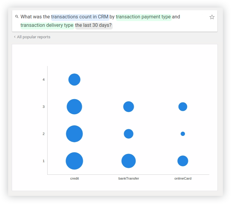
Task: Click the credit bubble at delivery type 4
Action: coord(74,80)
